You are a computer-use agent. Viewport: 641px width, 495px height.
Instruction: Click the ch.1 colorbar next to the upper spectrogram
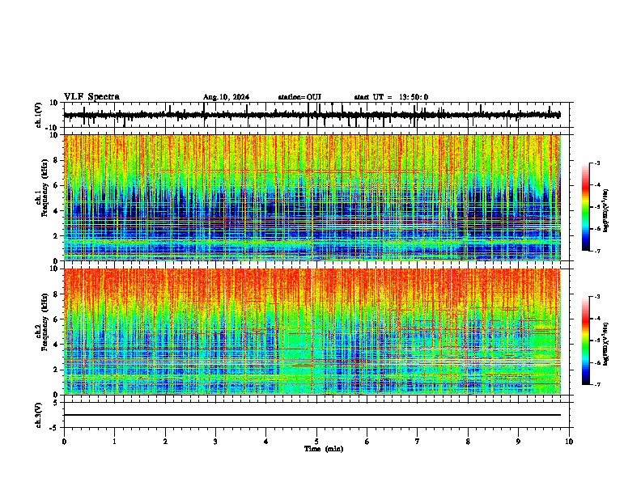click(586, 207)
